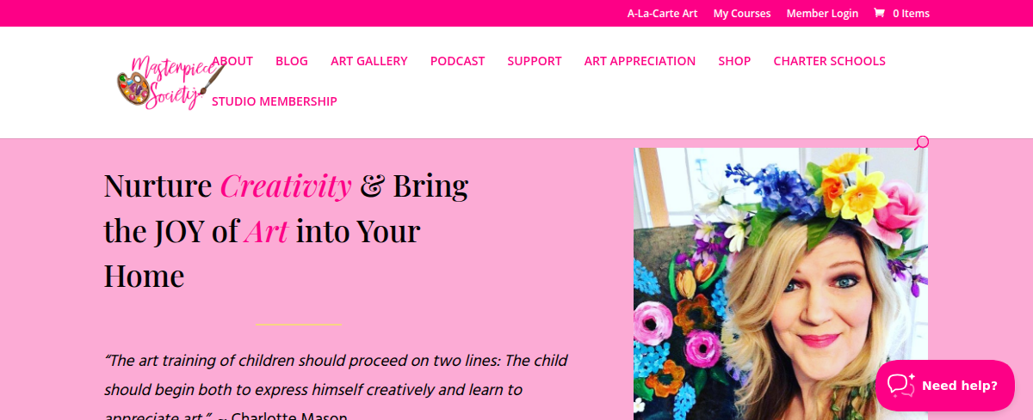Navigate to the Podcast page

point(457,61)
